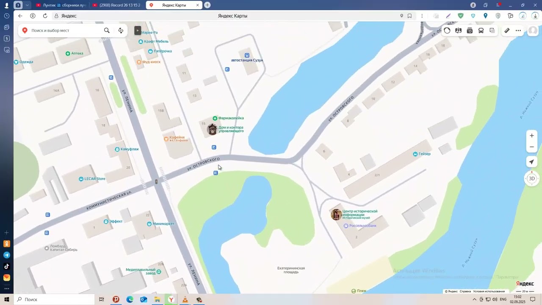The width and height of the screenshot is (542, 305).
Task: Open volume control in system tray
Action: (495, 299)
